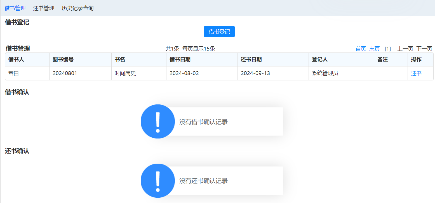Click the 借书人 column header
Viewport: 435px width, 203px height.
tap(16, 59)
